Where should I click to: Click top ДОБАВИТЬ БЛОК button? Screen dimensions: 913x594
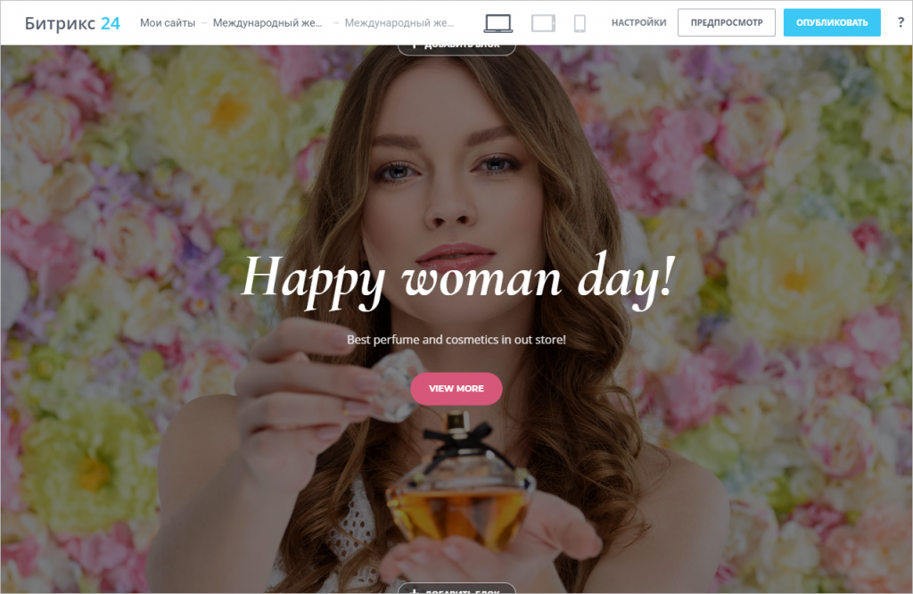(x=456, y=49)
